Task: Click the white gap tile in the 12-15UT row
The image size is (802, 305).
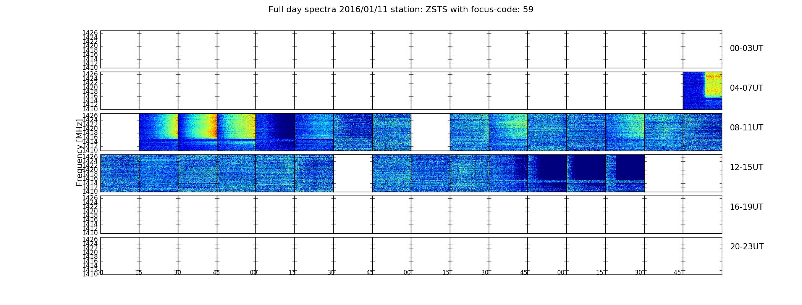Action: pos(353,173)
